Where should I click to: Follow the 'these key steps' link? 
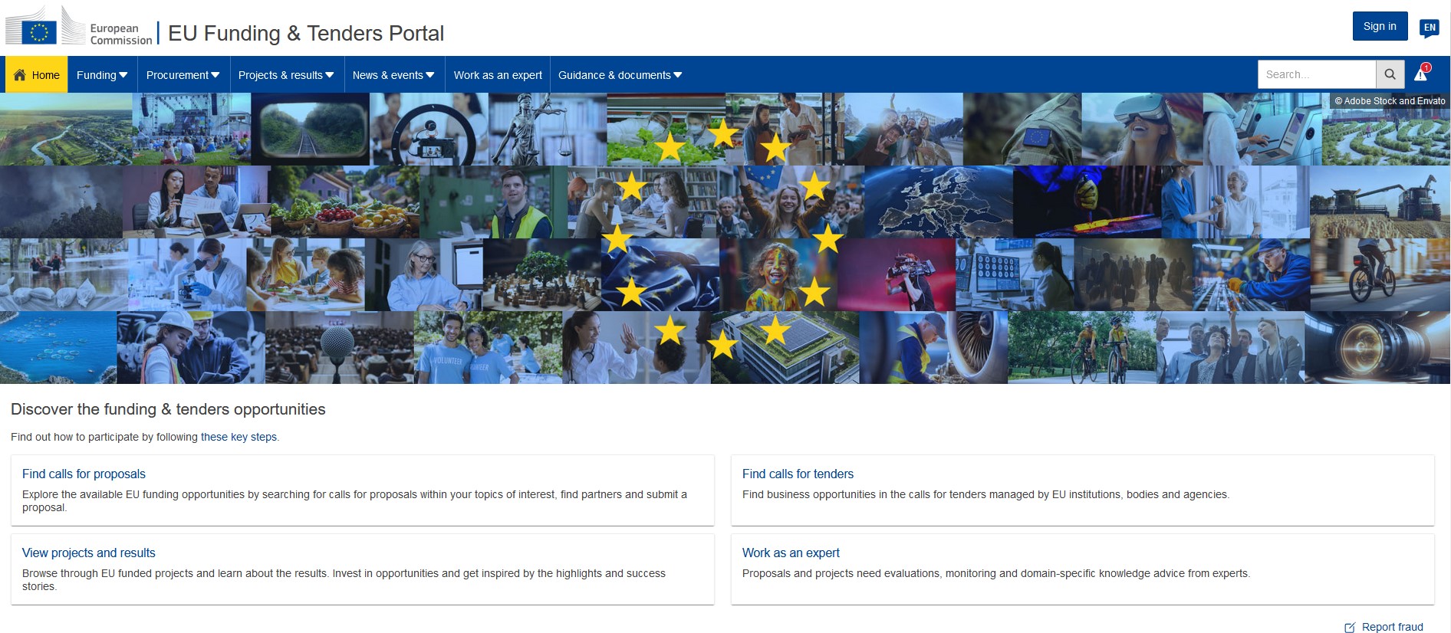(x=239, y=437)
